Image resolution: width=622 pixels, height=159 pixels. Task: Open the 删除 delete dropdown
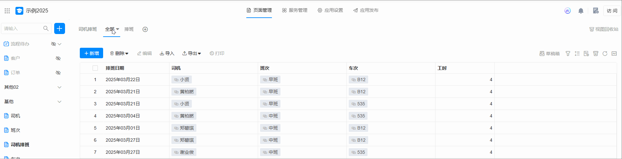119,53
